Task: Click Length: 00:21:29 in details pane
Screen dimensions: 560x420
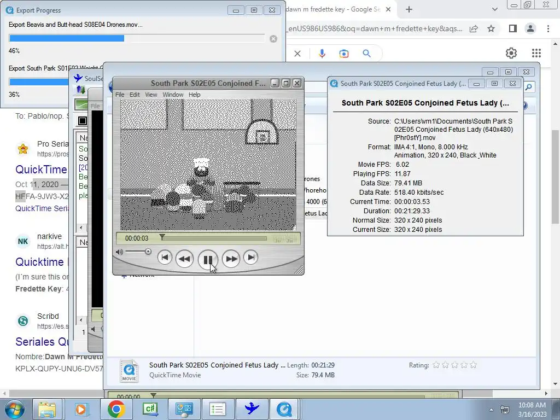Action: (311, 365)
